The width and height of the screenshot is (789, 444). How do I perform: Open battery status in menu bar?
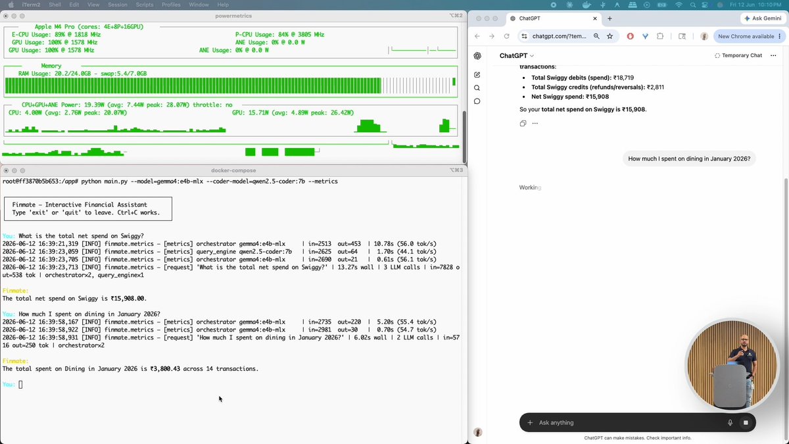662,5
